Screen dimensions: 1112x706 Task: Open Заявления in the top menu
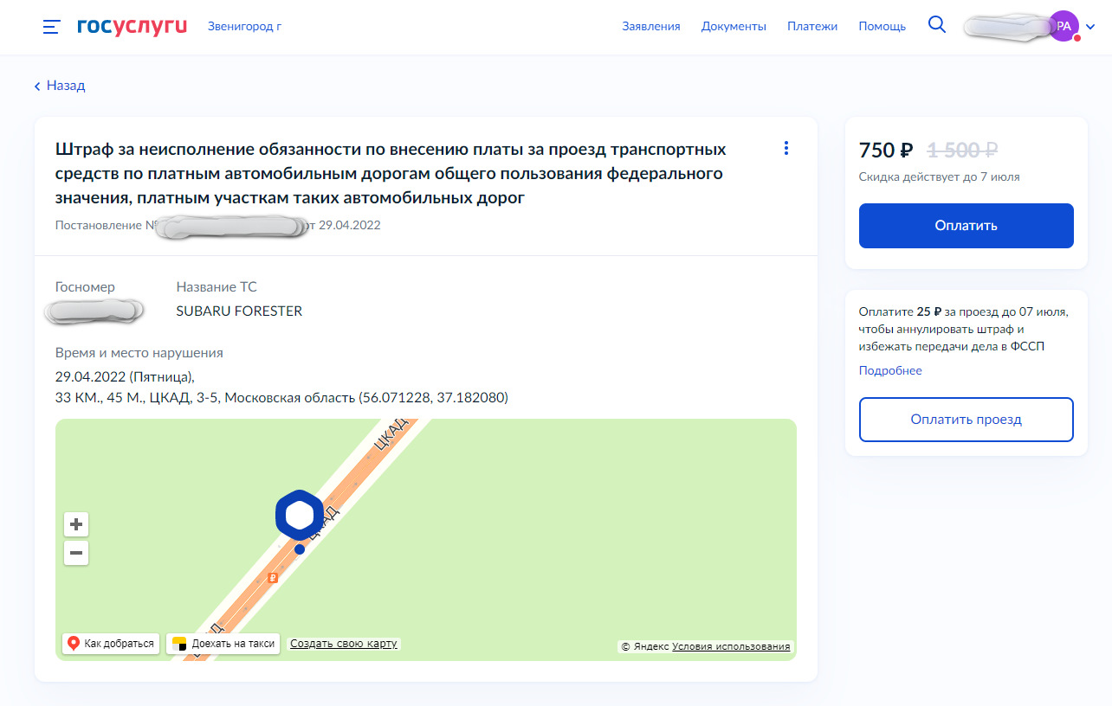click(x=651, y=26)
